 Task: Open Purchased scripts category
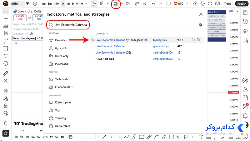point(58,64)
